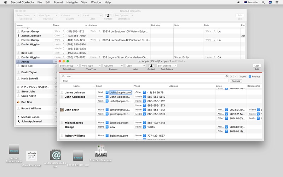
Task: Open the Format menu
Action: coord(58,2)
